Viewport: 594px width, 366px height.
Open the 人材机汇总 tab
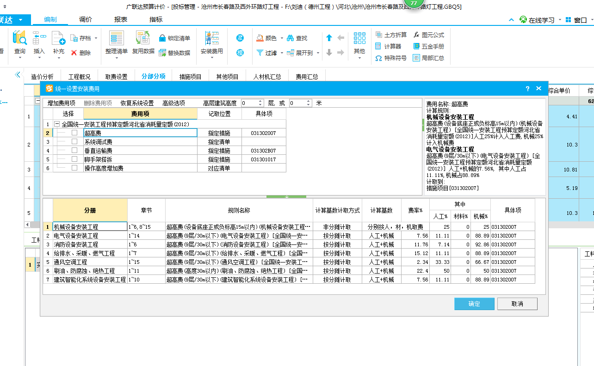click(x=267, y=77)
